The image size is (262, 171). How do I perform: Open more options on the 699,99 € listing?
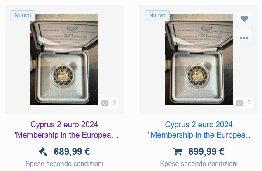244,38
